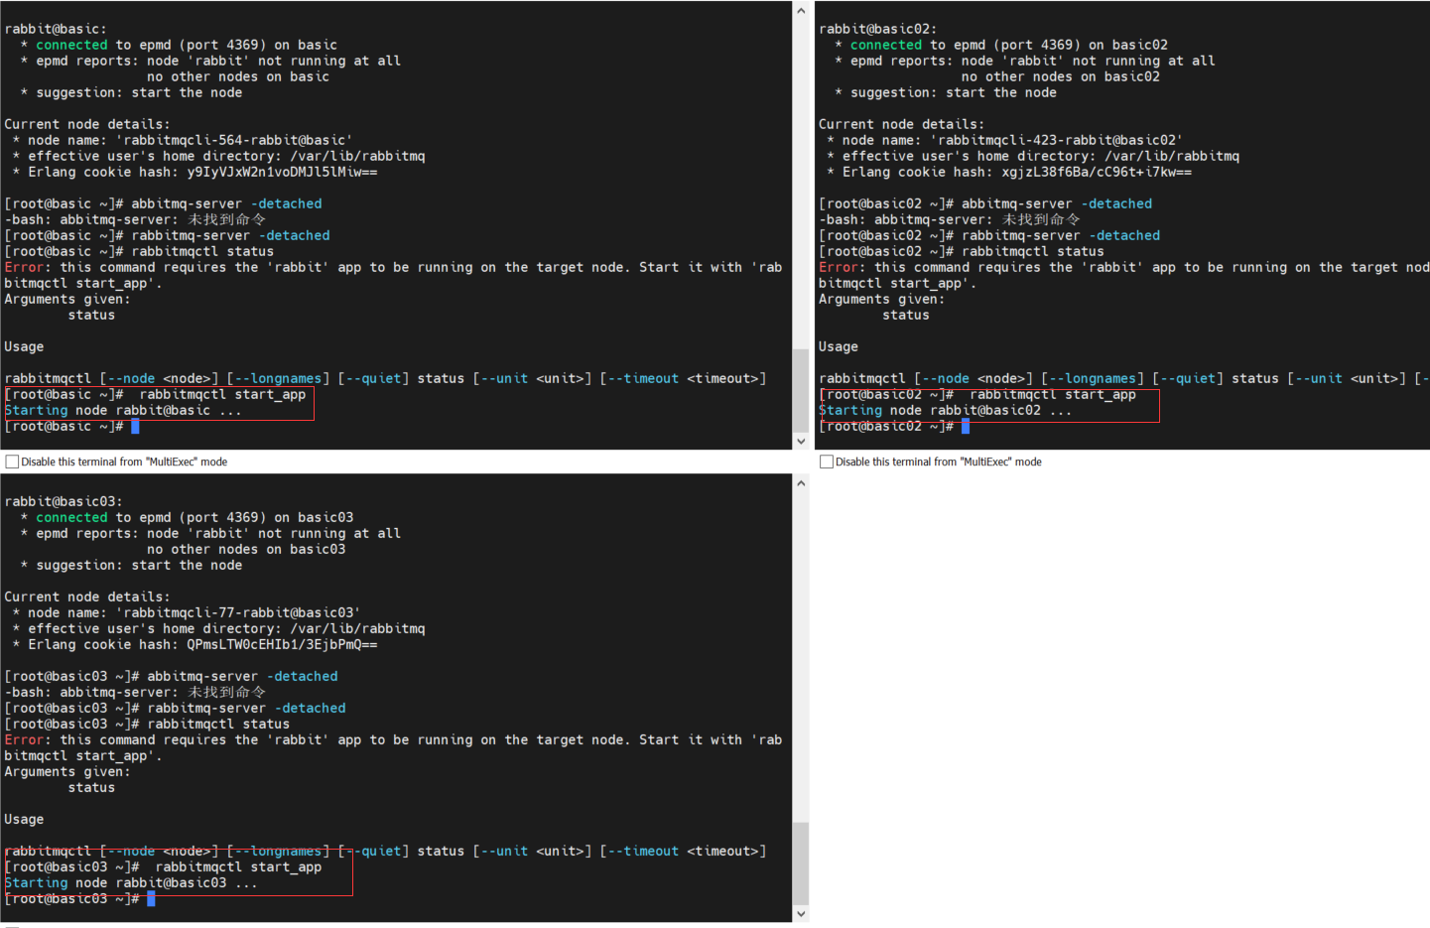1430x928 pixels.
Task: Click the 'Usage' line in basic02 terminal
Action: (839, 346)
